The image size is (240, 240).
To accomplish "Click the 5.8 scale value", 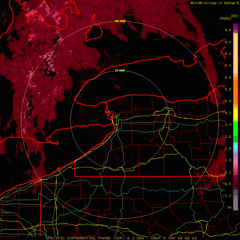I will tap(228, 89).
